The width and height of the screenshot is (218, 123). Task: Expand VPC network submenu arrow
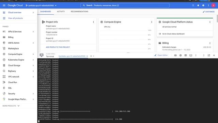pos(33,77)
